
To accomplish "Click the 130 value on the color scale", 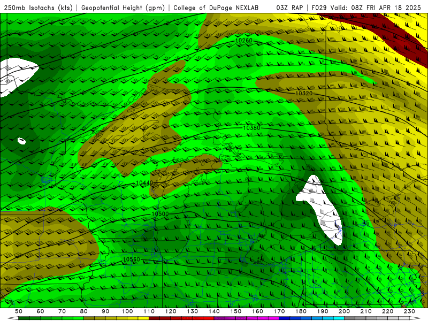I will click(x=193, y=311).
